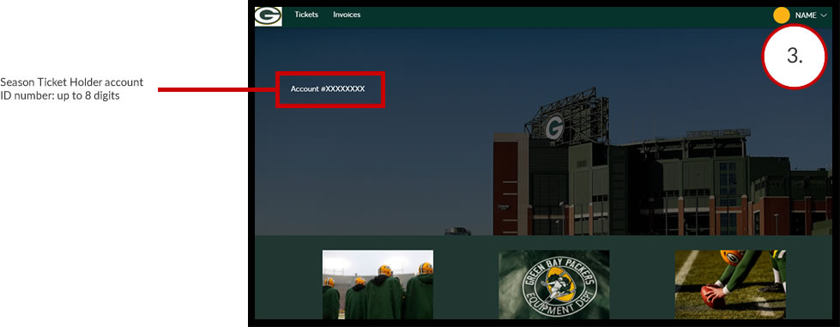Viewport: 840px width, 327px height.
Task: Open the Equipment Dept logo thumbnail
Action: [554, 285]
